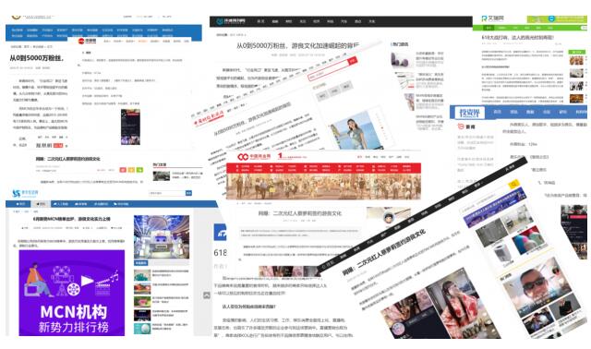
Task: Open the 618大战打响 article headline
Action: pos(518,37)
